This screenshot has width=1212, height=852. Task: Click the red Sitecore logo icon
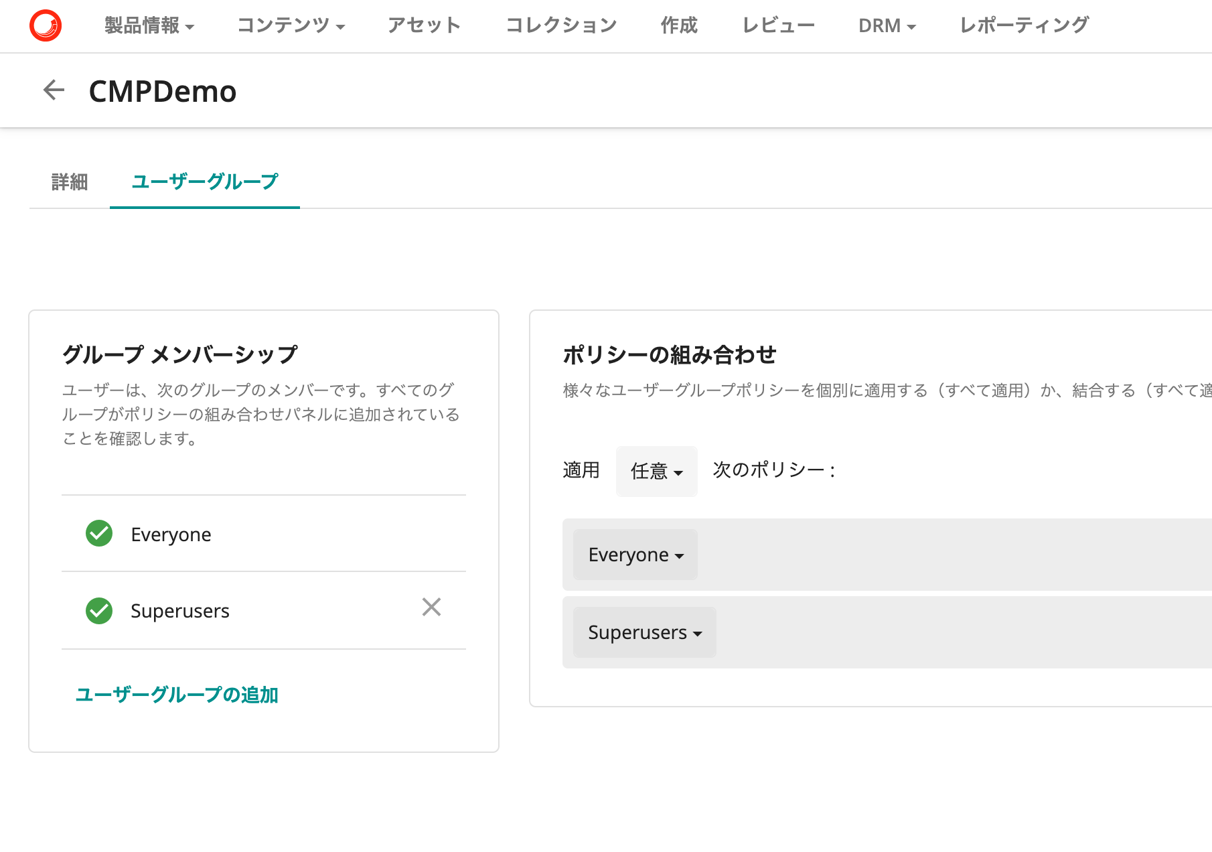(46, 25)
